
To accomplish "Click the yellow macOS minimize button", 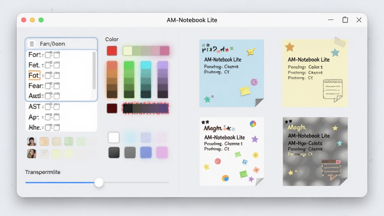I will [32, 20].
